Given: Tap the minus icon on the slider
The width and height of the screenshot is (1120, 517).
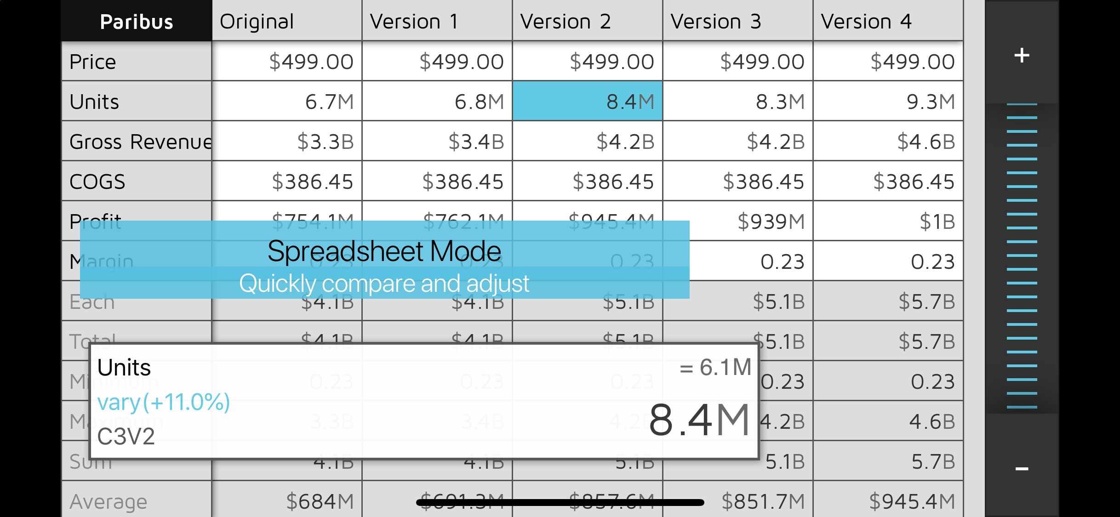Looking at the screenshot, I should (1022, 469).
